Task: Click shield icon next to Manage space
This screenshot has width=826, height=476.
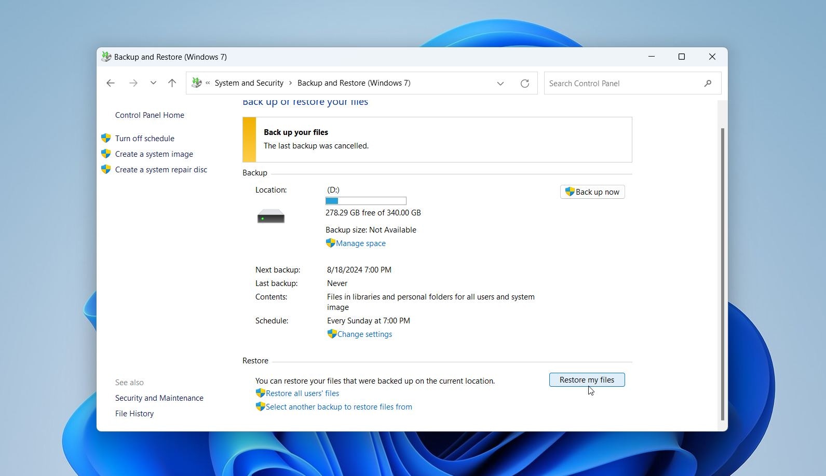Action: [330, 243]
